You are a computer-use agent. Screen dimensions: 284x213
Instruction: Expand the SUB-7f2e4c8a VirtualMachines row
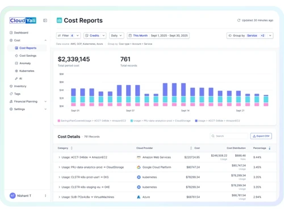(59, 197)
